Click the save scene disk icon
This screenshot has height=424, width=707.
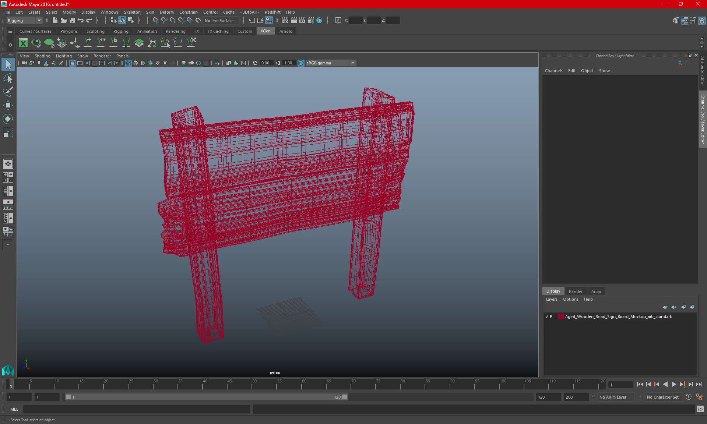[72, 21]
